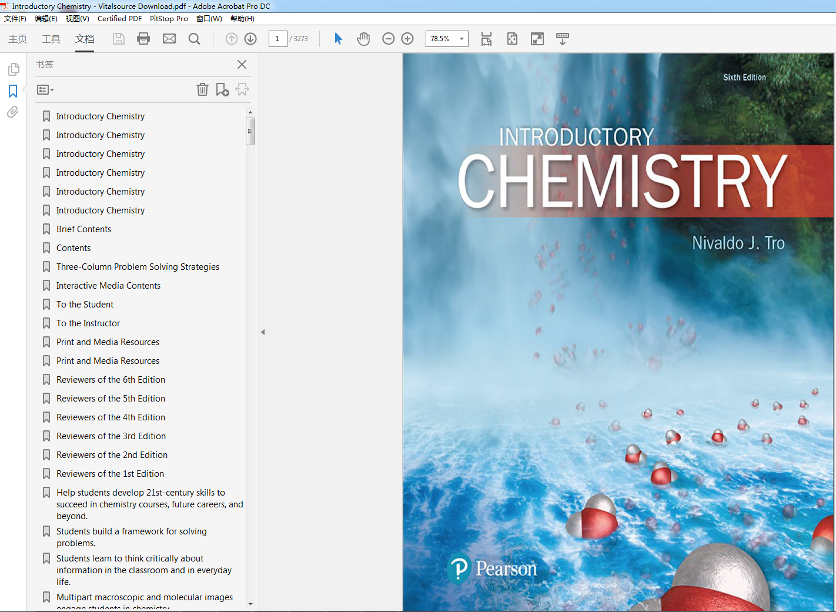
Task: Jump to To the Instructor bookmark
Action: point(88,323)
